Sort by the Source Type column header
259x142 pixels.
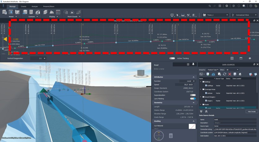(x=220, y=79)
